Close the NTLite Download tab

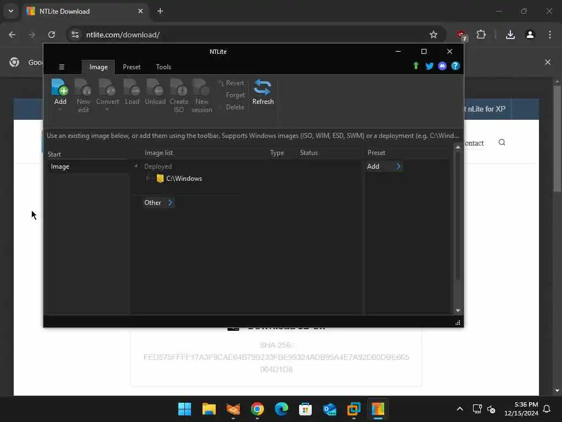(140, 11)
